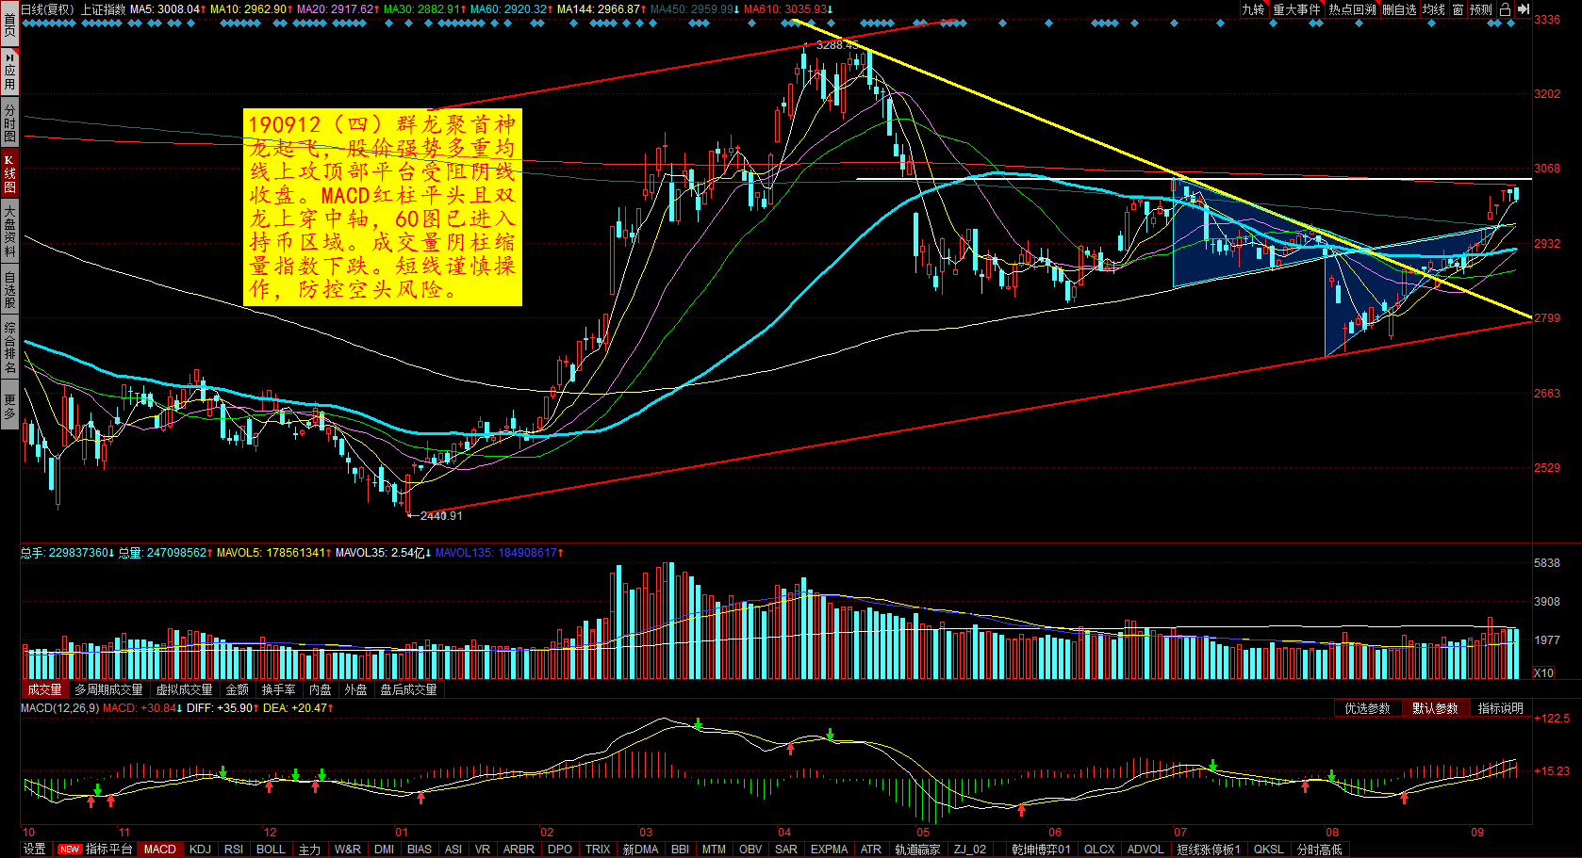Click 更多 at the sidebar bottom
This screenshot has width=1582, height=858.
(x=9, y=406)
